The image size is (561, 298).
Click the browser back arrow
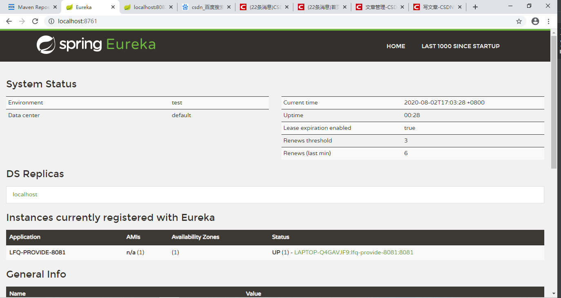pos(9,21)
